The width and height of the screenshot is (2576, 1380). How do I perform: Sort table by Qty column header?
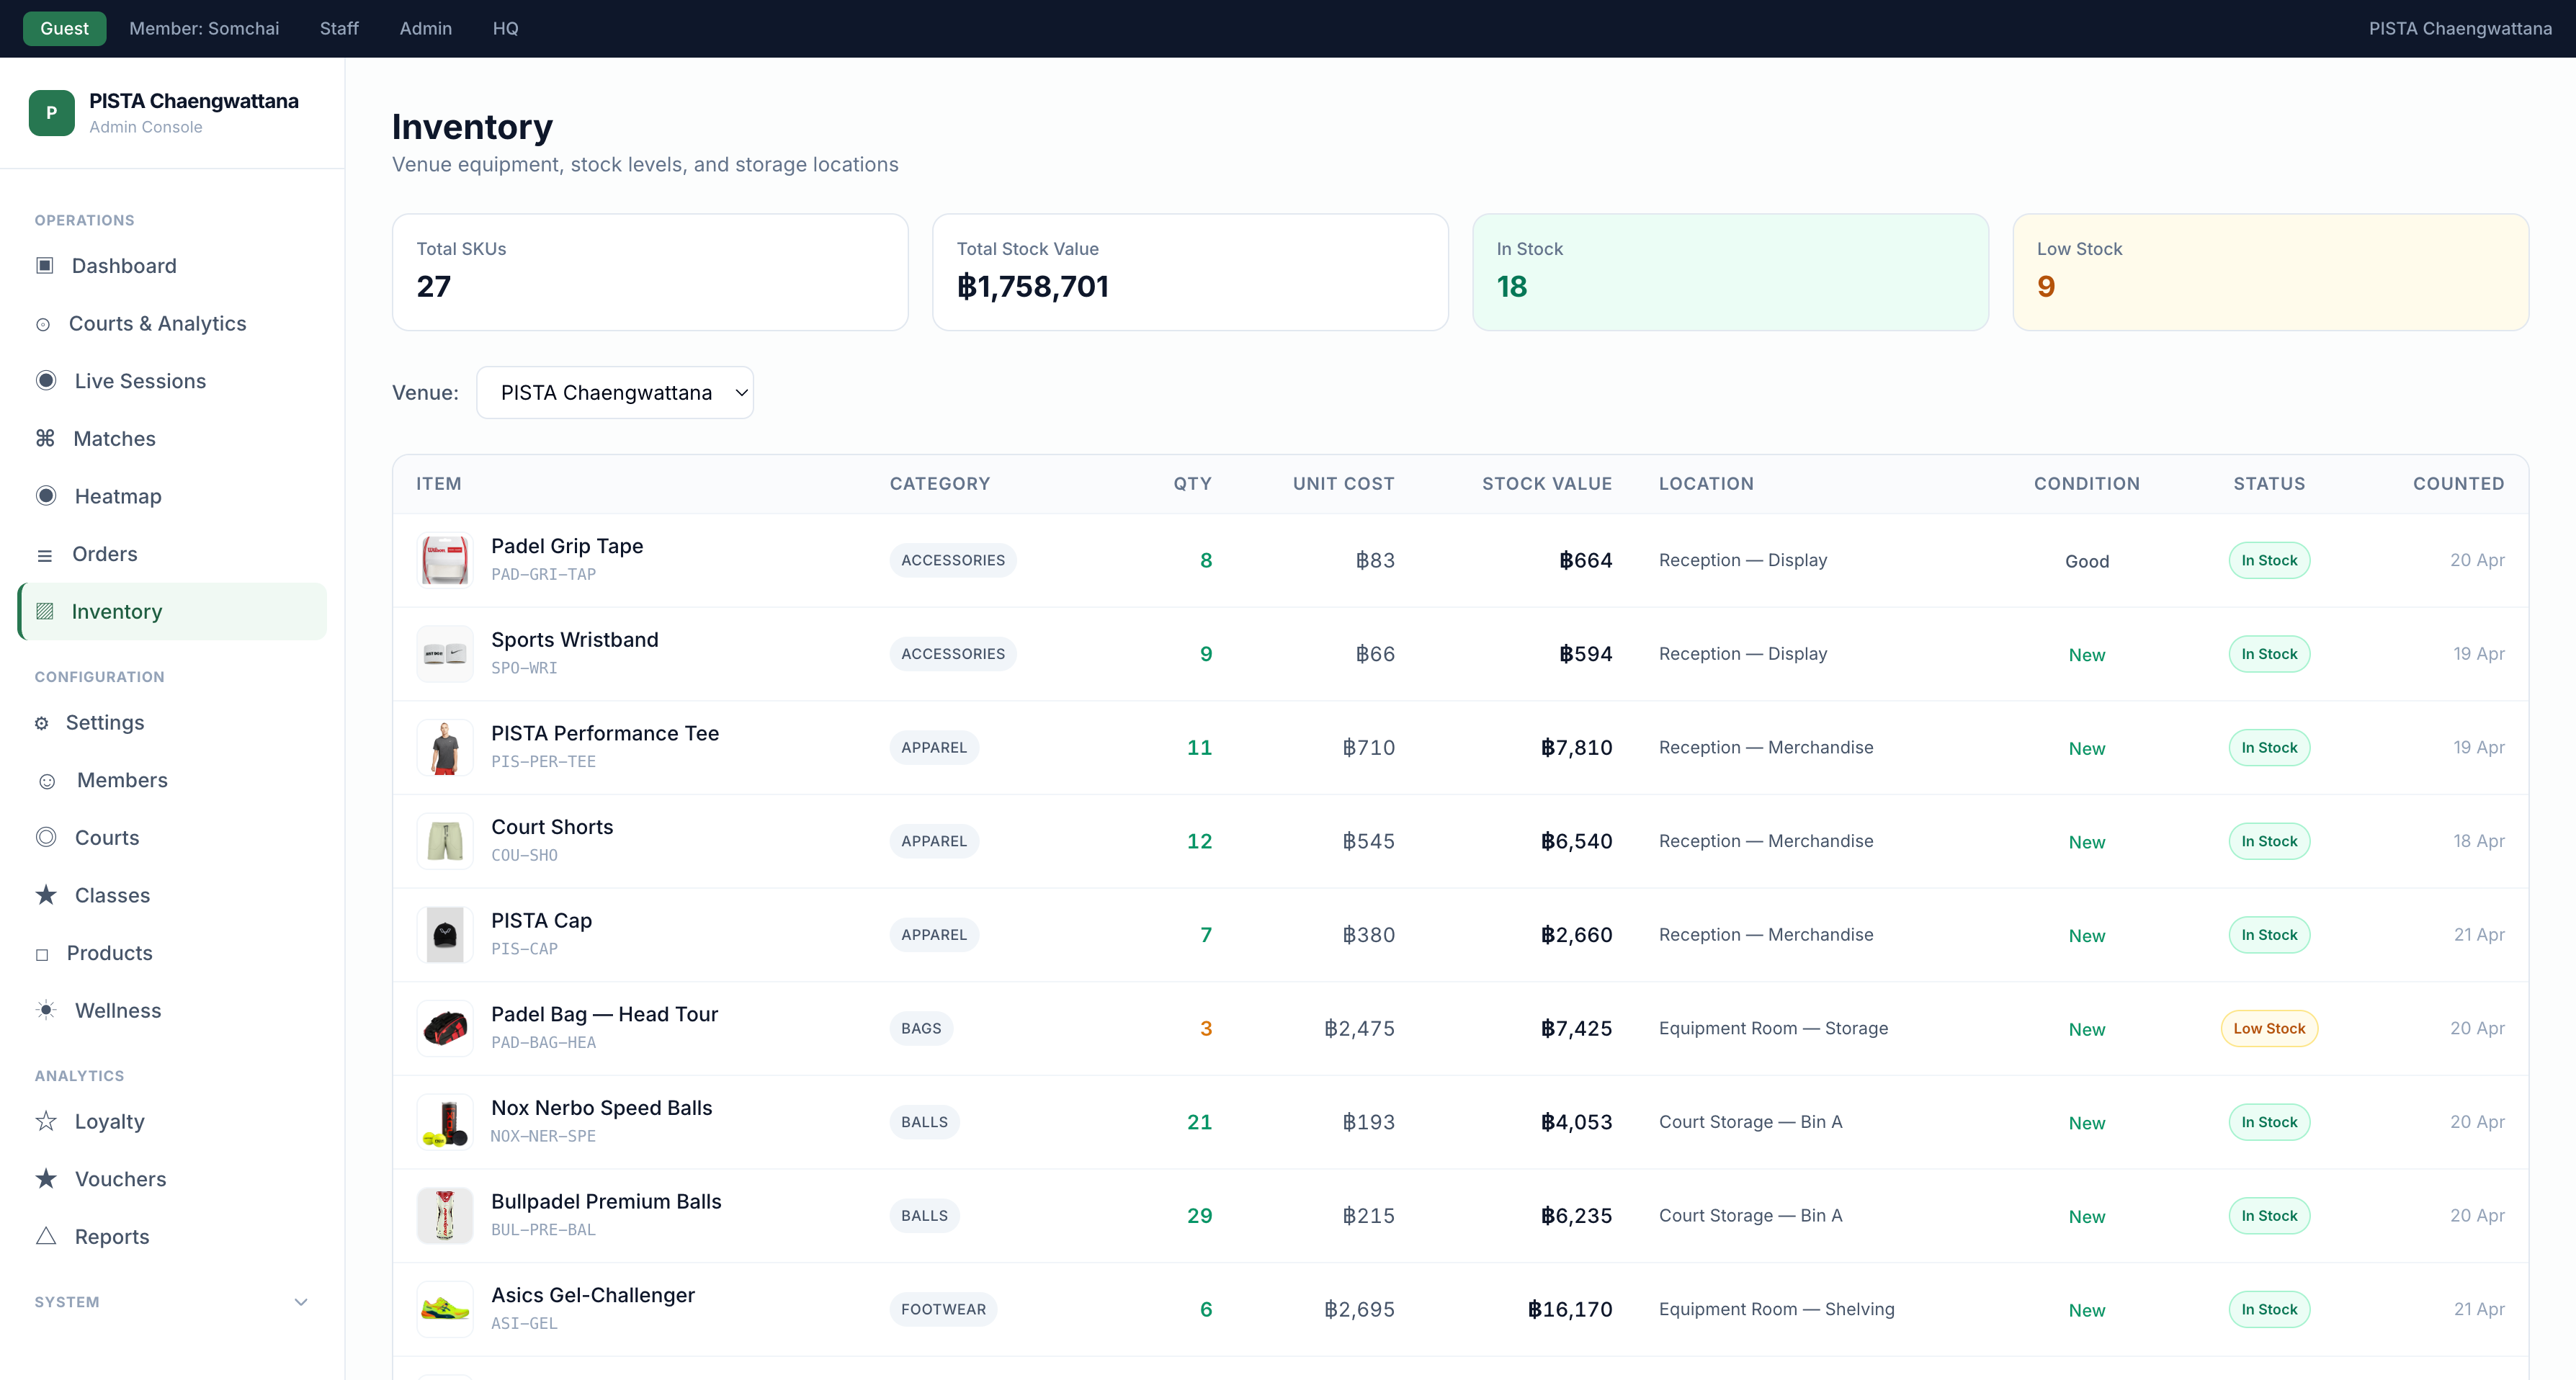click(x=1192, y=484)
